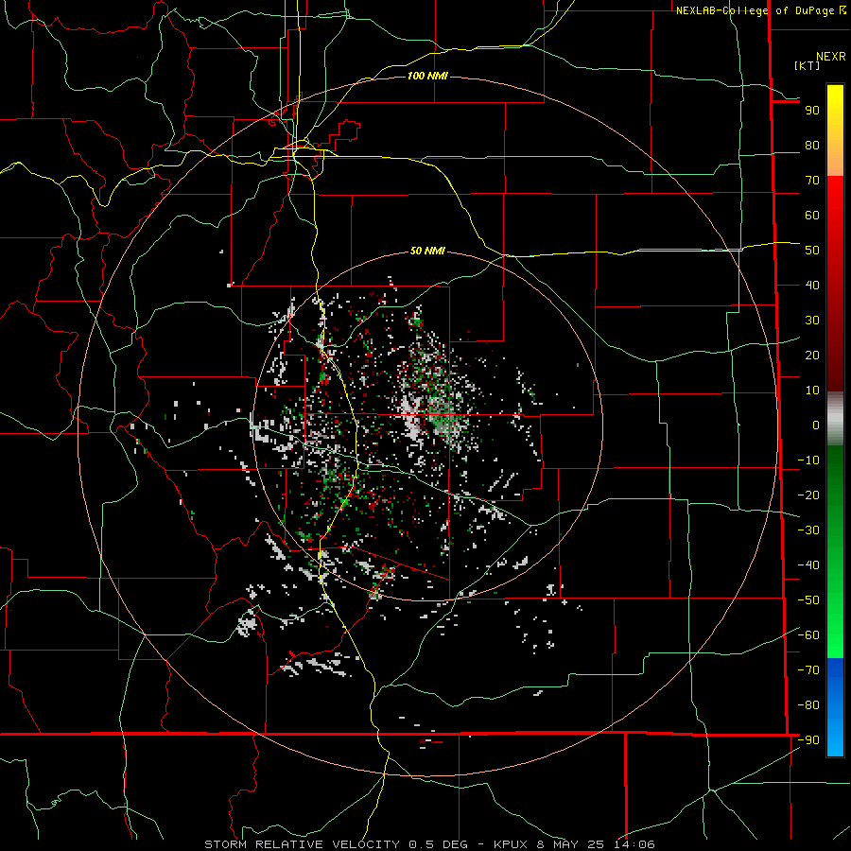
Task: Select the positive "10" scale value
Action: coord(812,391)
